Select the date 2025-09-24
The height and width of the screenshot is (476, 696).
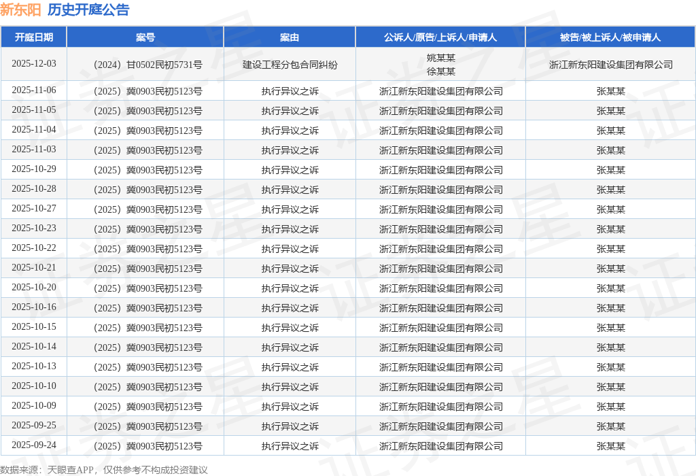(x=34, y=445)
